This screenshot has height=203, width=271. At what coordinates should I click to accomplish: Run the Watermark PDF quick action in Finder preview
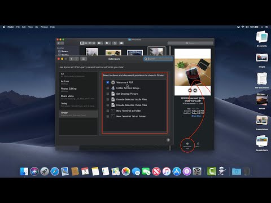[x=187, y=145]
